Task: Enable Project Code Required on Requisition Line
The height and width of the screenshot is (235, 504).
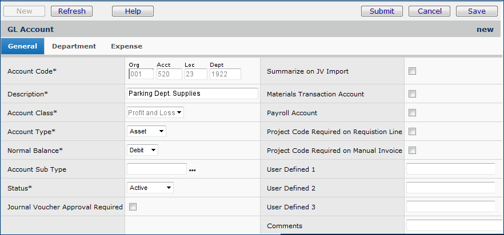Action: coord(412,132)
